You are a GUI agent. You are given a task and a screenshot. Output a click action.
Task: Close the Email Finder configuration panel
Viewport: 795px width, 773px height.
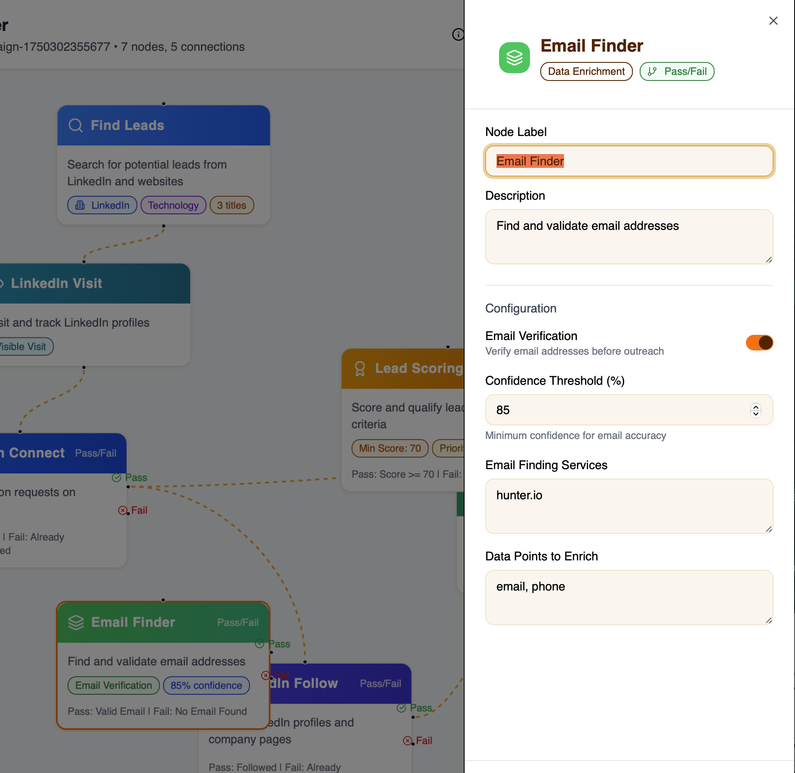click(x=773, y=20)
